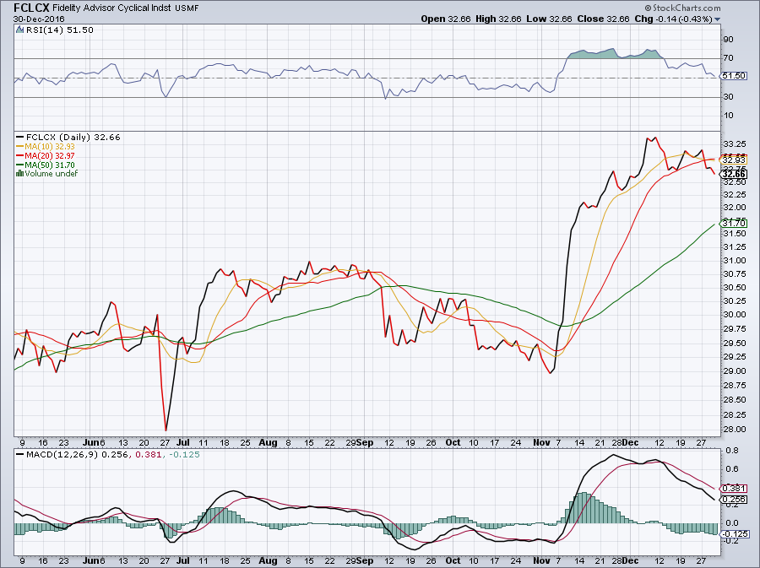Click the green MA(50) legend line marker
This screenshot has width=760, height=568.
pos(20,165)
